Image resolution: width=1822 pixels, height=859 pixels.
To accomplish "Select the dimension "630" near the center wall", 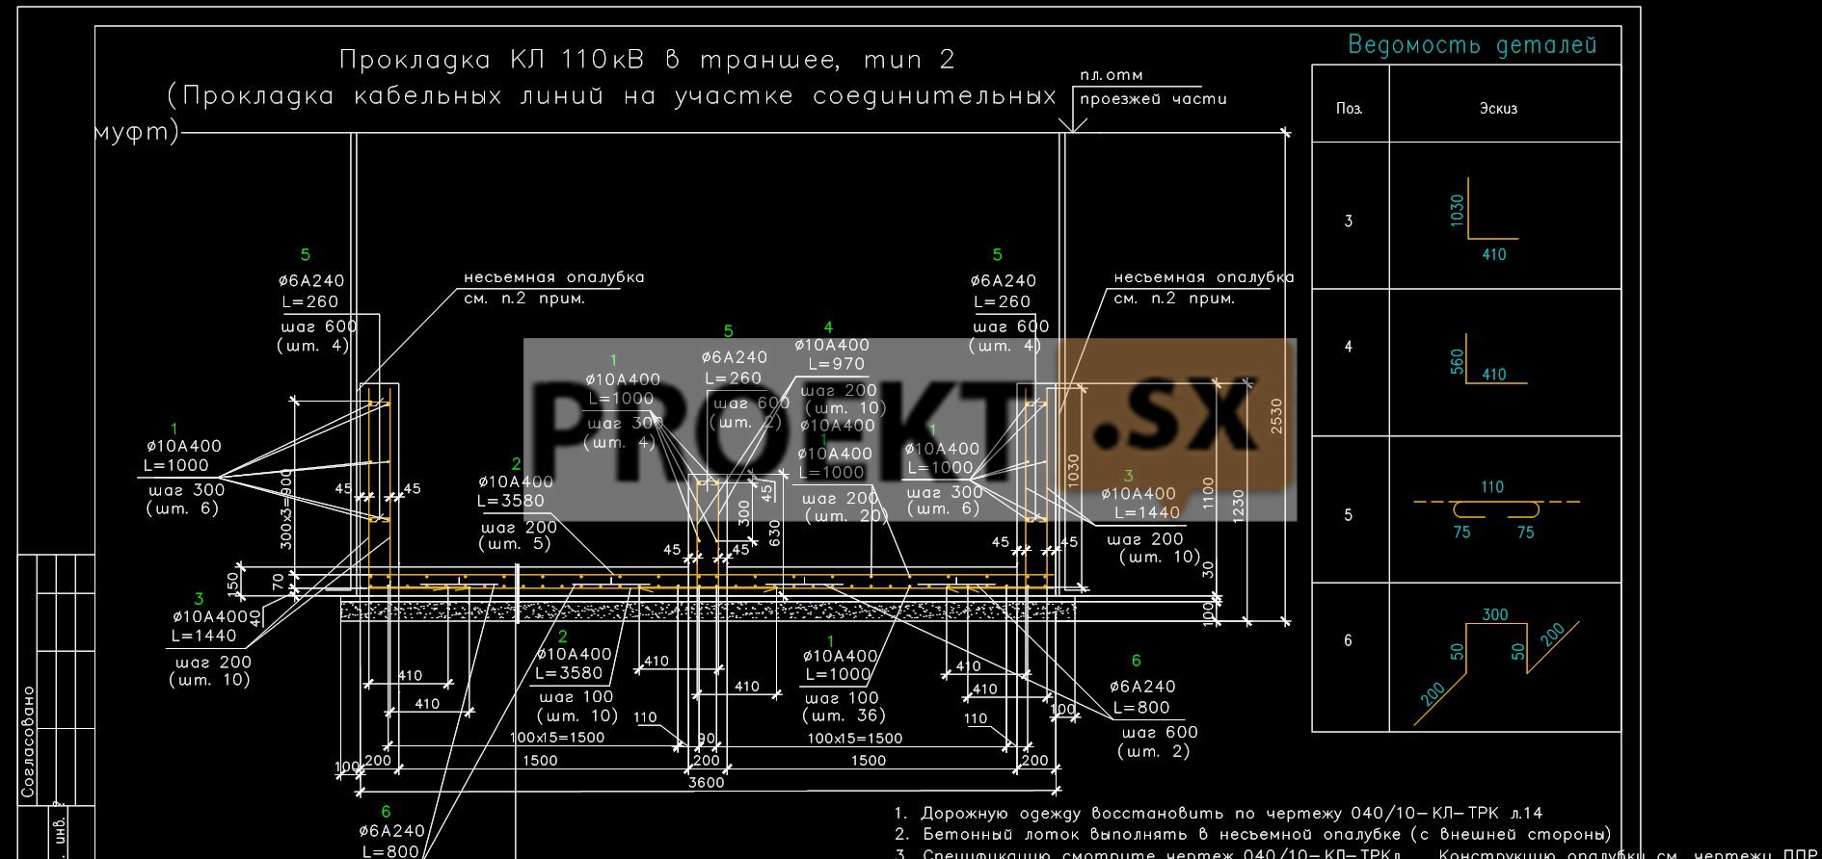I will click(774, 533).
